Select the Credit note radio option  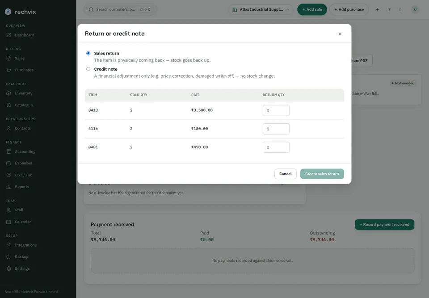(x=88, y=69)
